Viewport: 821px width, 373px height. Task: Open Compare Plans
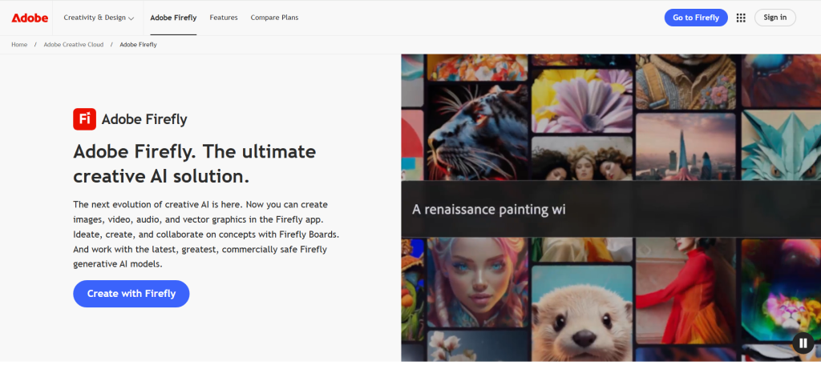[x=274, y=18]
